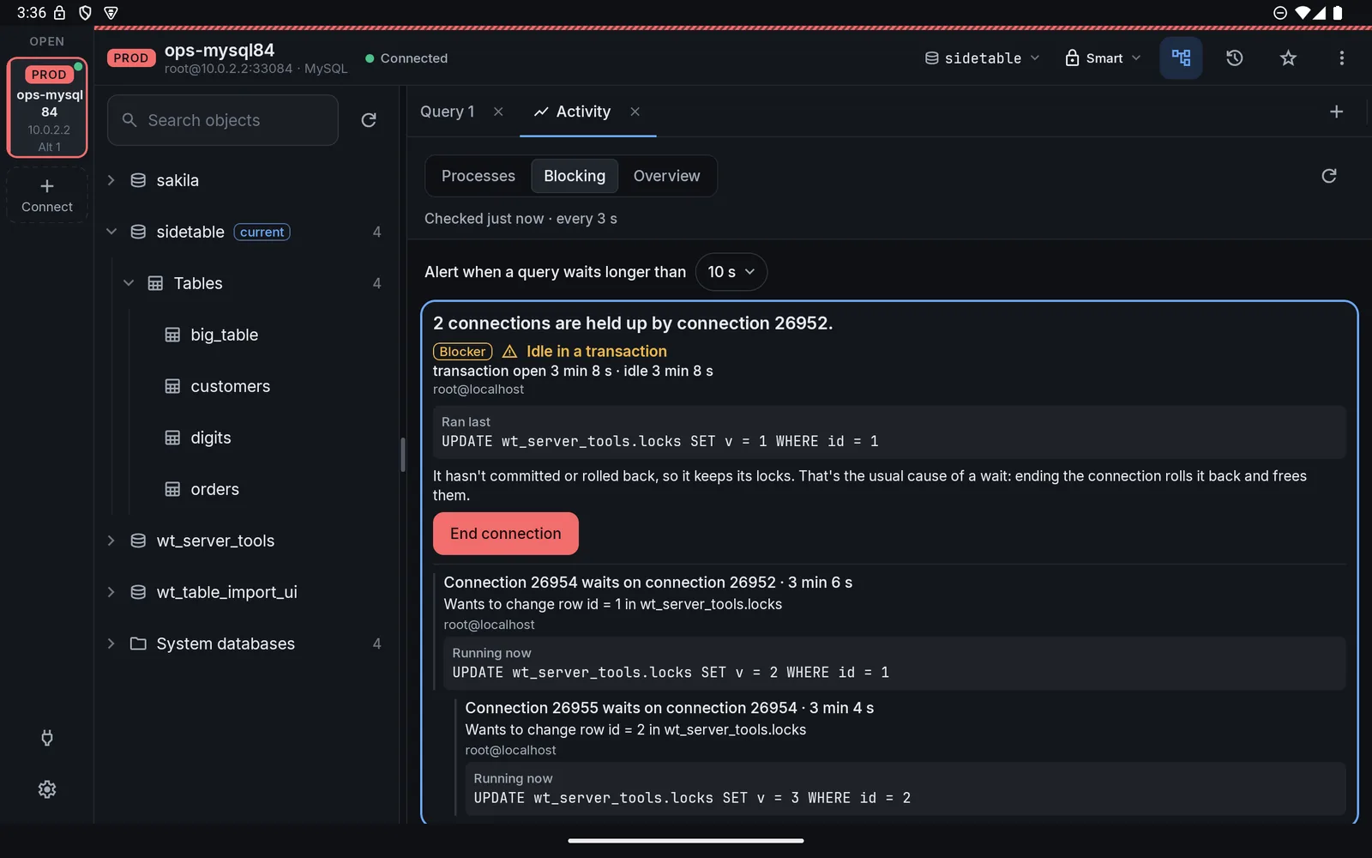The height and width of the screenshot is (858, 1372).
Task: Select the Blocking view
Action: (x=575, y=176)
